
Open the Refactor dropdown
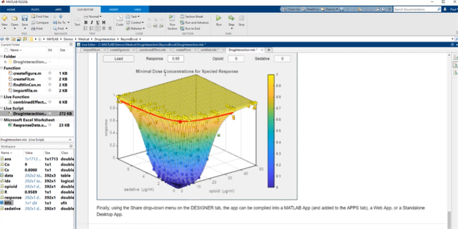[135, 29]
